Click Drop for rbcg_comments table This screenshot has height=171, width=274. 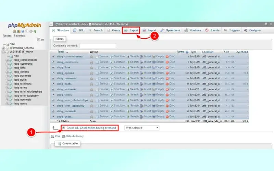pos(170,62)
